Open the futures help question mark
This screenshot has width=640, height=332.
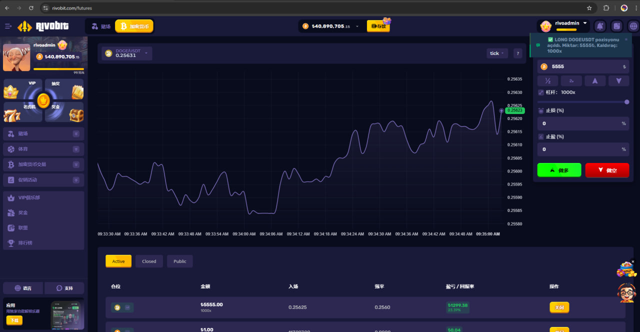coord(517,53)
